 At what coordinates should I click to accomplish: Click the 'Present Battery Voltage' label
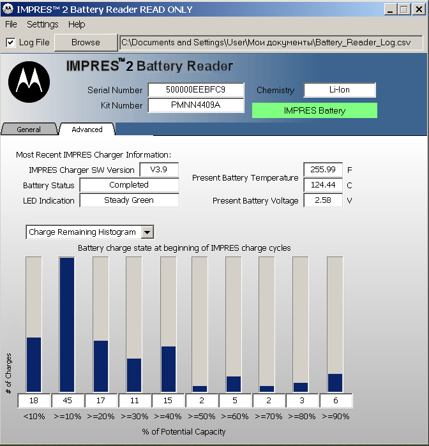255,201
